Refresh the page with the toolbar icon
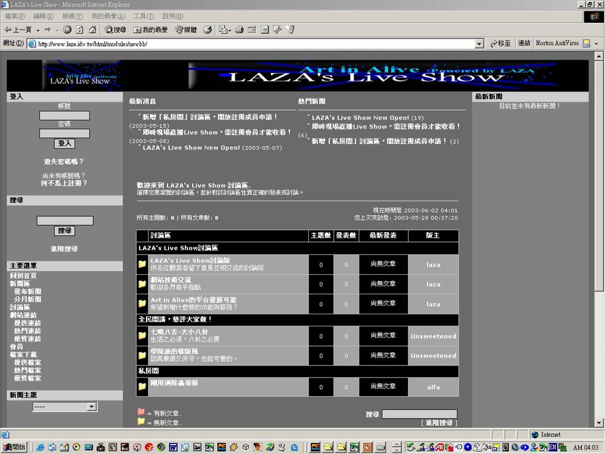This screenshot has height=454, width=605. click(80, 30)
